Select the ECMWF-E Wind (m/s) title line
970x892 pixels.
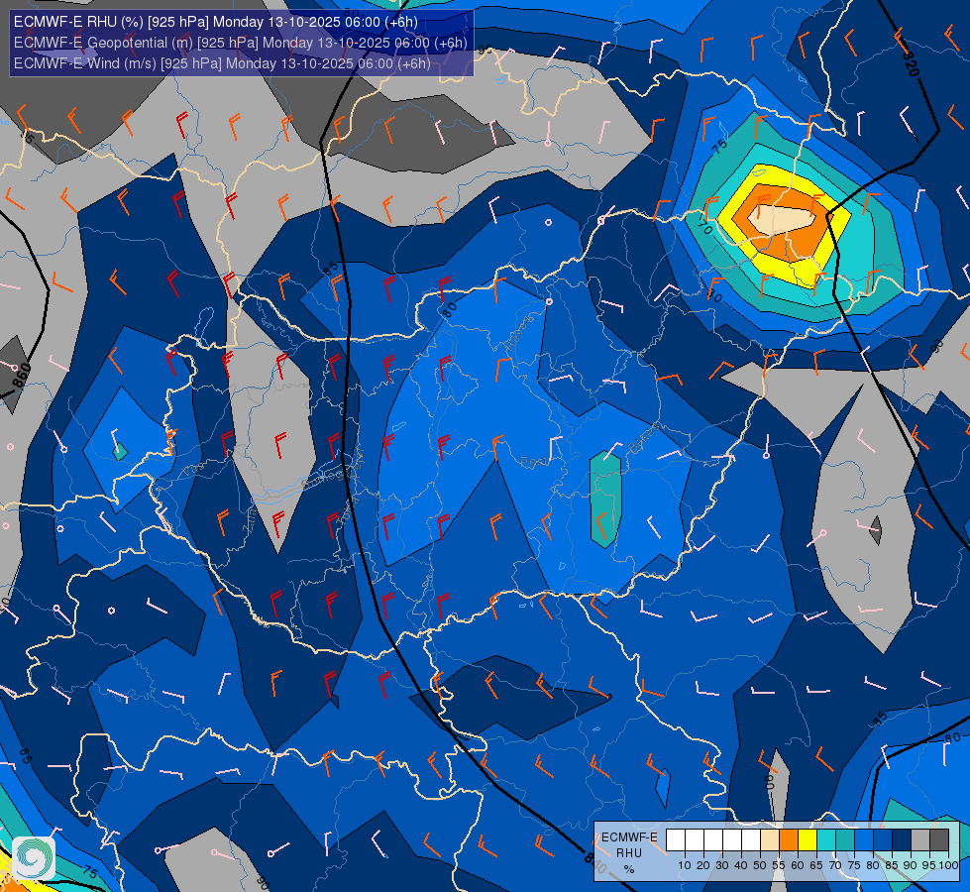click(x=222, y=63)
